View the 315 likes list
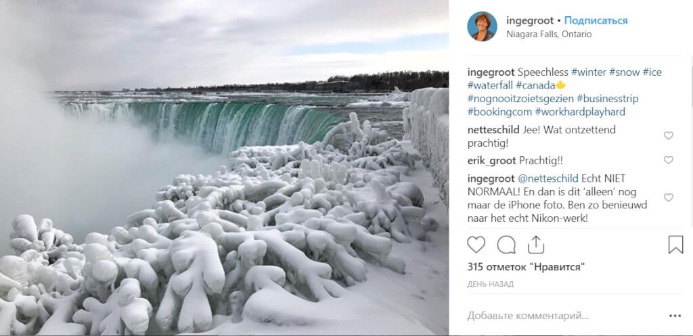The width and height of the screenshot is (693, 336). (526, 266)
